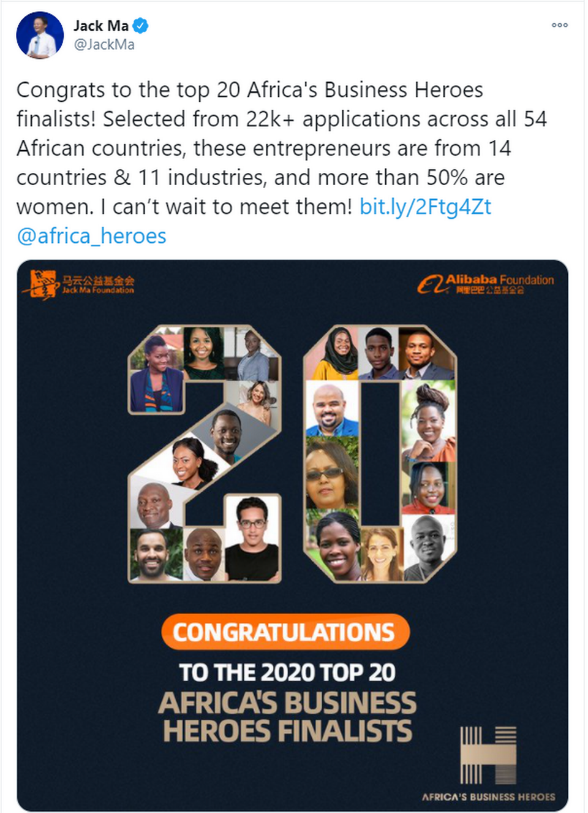
Task: Click the Jack Ma Foundation logo
Action: click(80, 284)
